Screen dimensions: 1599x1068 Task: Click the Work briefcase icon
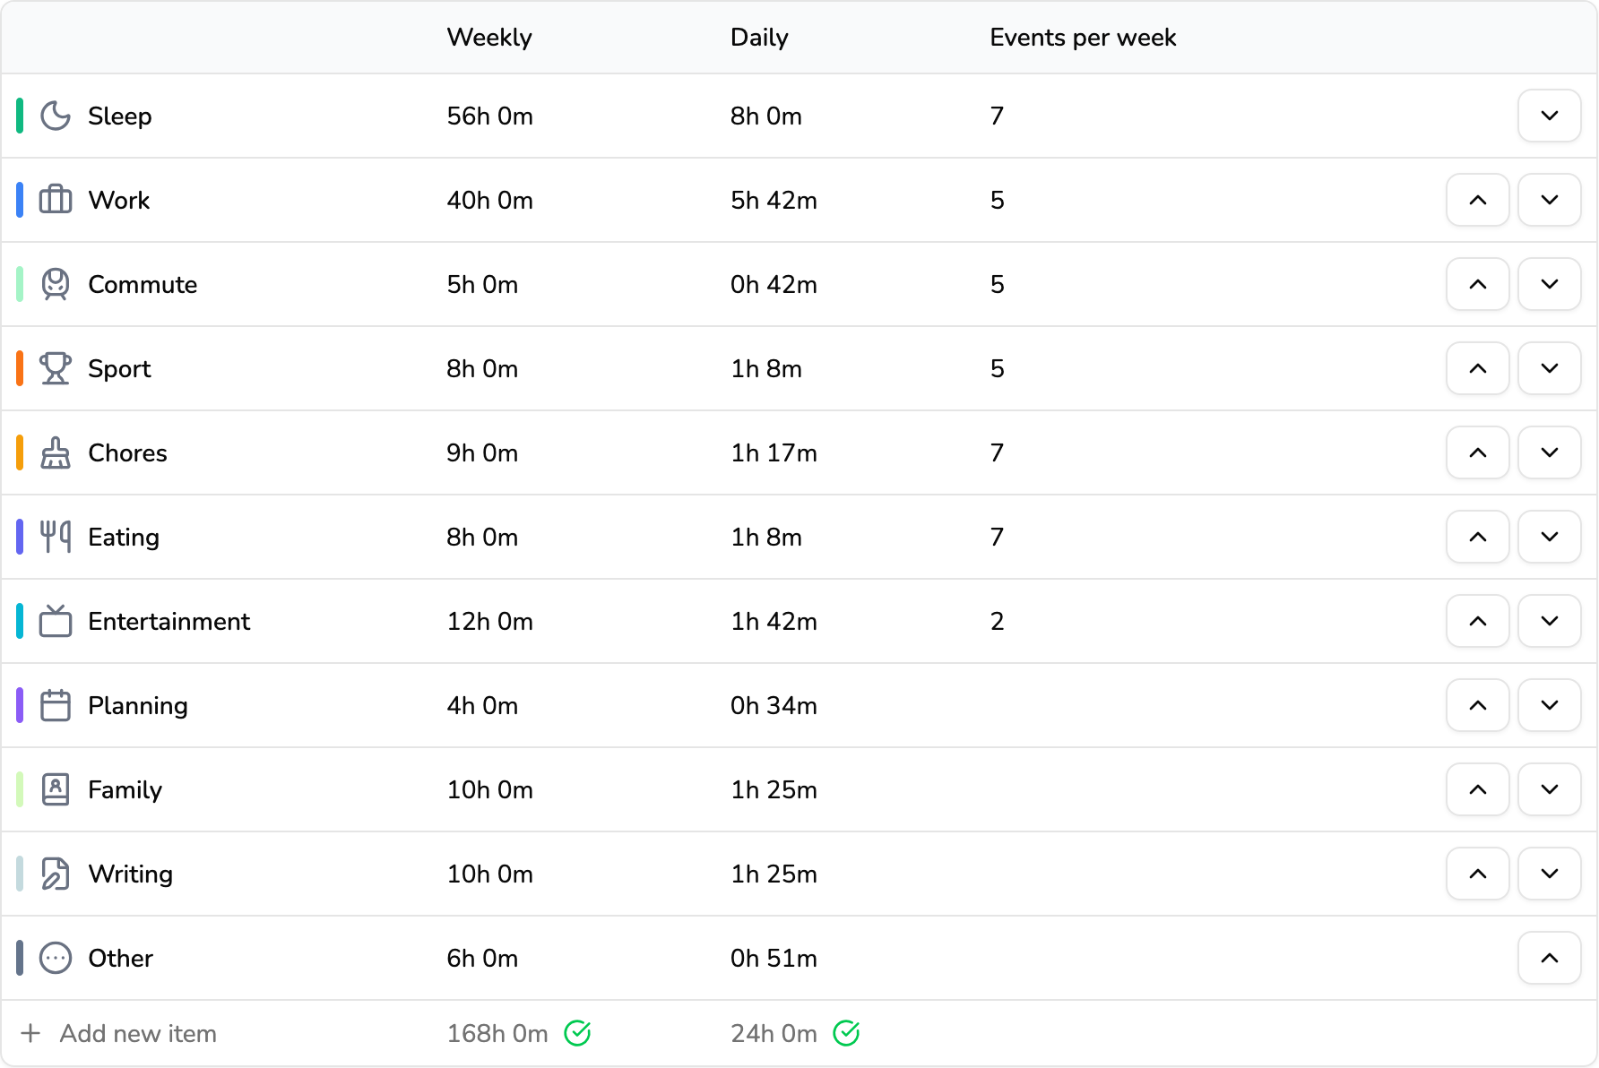(55, 200)
